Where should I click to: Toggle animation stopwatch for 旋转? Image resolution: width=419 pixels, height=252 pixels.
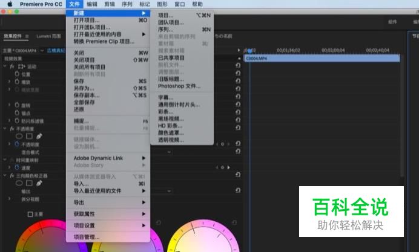point(17,105)
